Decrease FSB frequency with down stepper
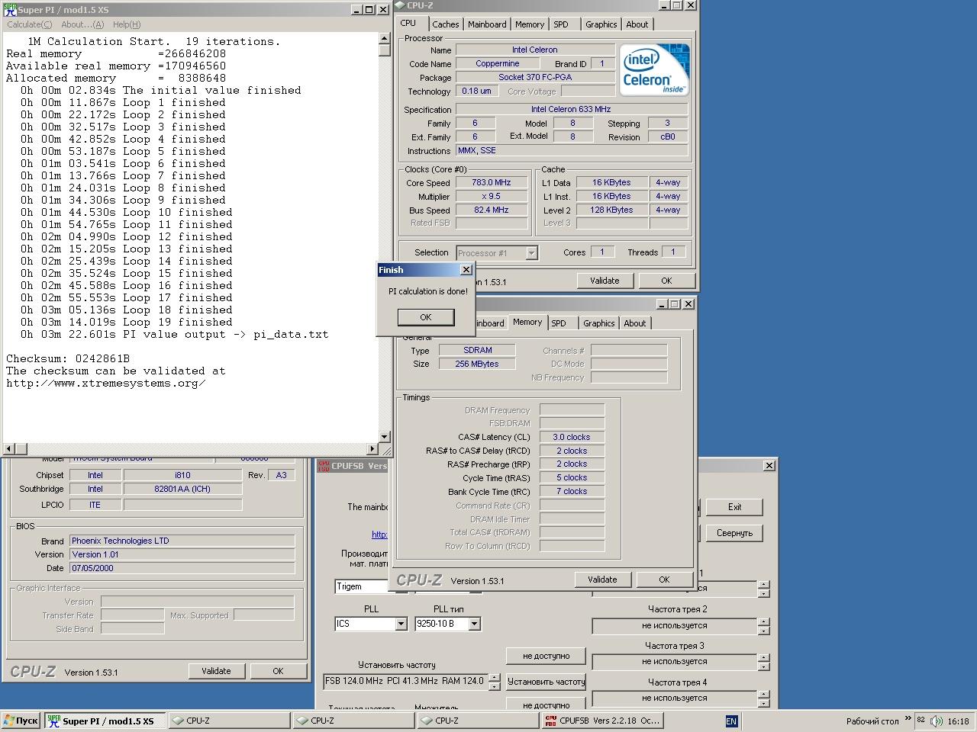The image size is (977, 732). click(x=495, y=685)
